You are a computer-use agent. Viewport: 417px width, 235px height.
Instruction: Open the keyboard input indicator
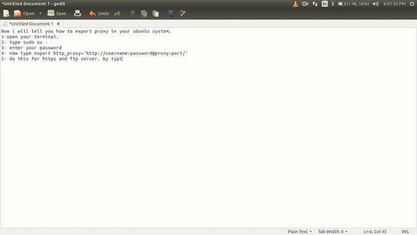coord(324,4)
